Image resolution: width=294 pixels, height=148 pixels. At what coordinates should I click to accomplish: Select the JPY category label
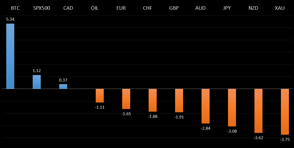(x=227, y=8)
